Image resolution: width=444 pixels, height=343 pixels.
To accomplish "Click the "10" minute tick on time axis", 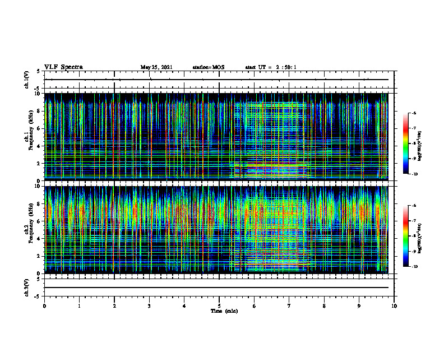I will pyautogui.click(x=394, y=306).
